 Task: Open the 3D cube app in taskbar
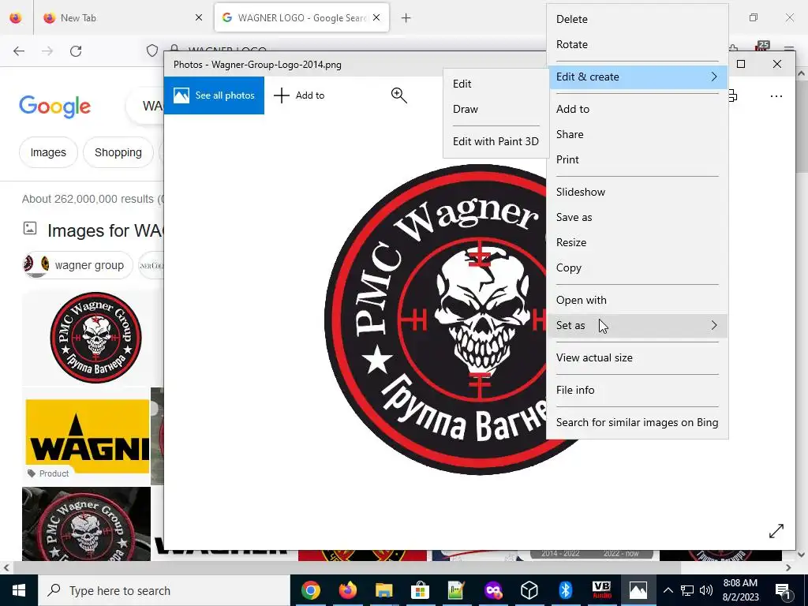tap(529, 590)
